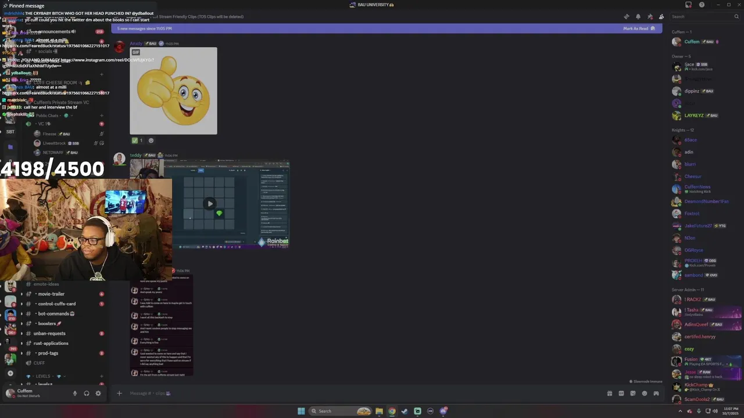Open LAYKEYZ in member list
The image size is (744, 418).
point(705,116)
